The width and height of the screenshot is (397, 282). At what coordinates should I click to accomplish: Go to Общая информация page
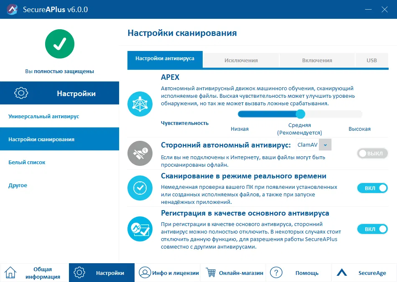[x=34, y=273]
